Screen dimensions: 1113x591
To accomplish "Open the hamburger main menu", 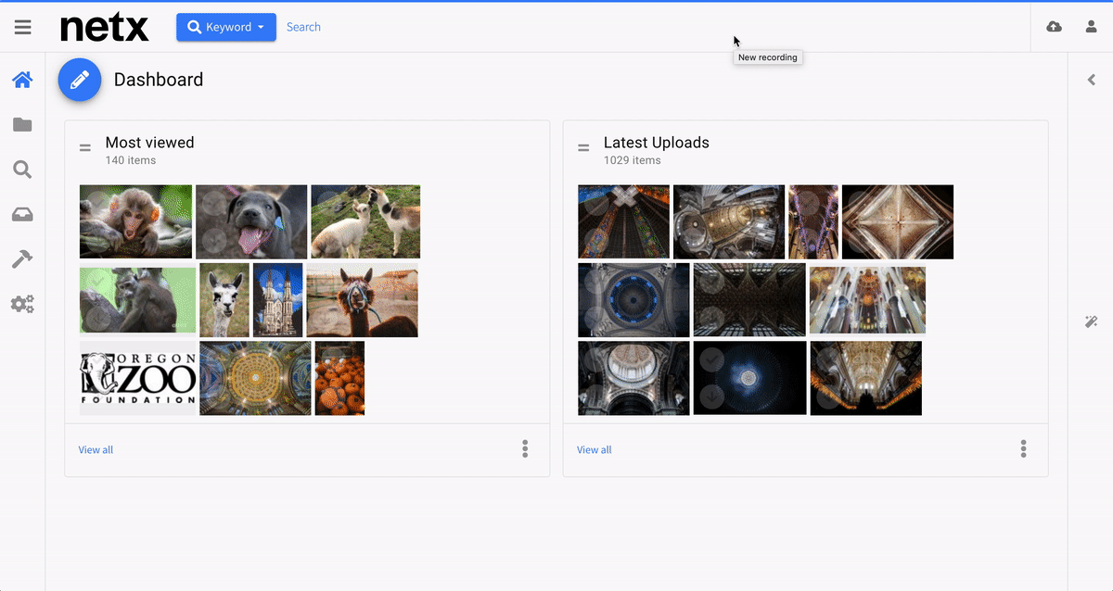I will (23, 27).
